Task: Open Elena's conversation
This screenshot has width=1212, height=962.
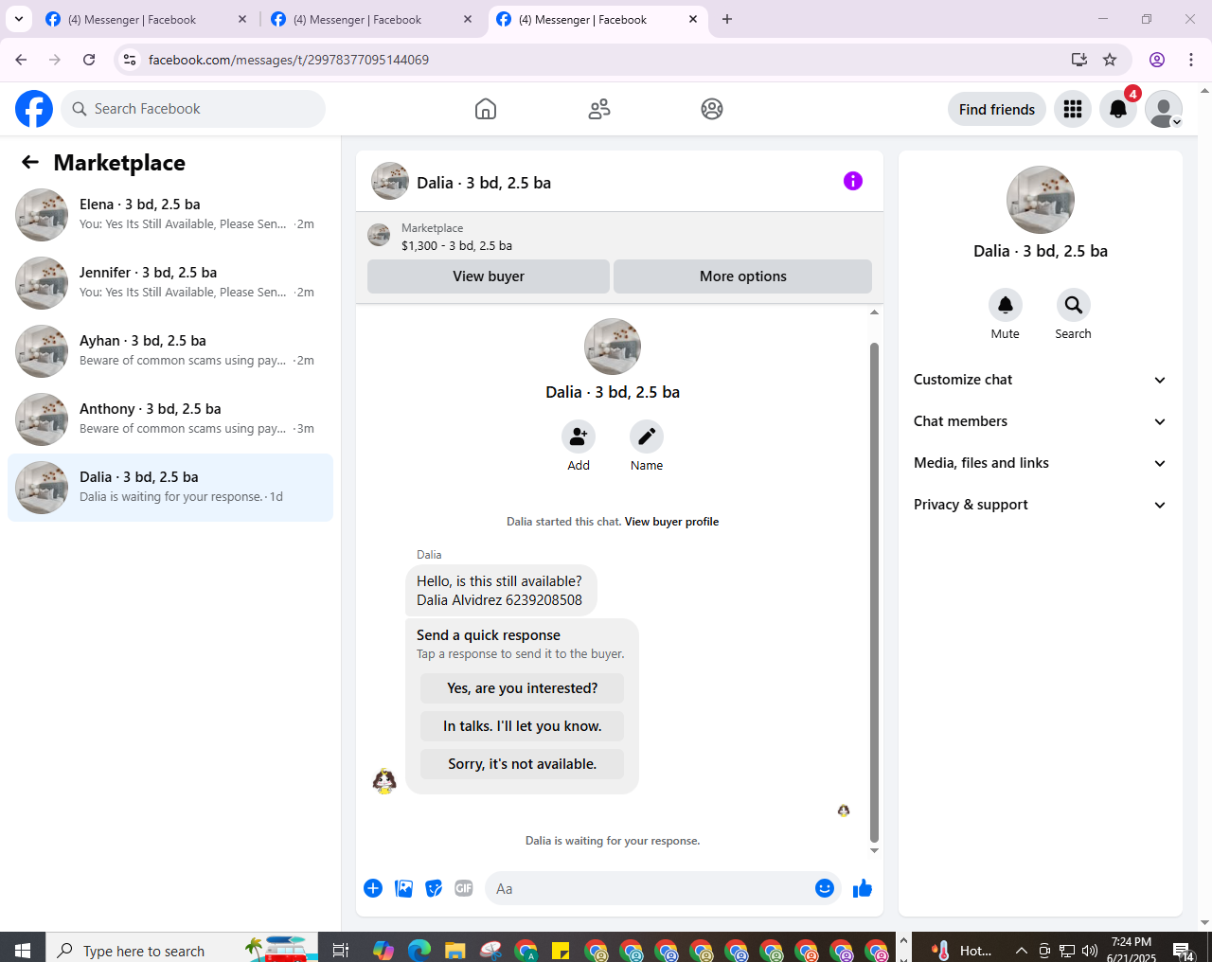Action: 170,215
